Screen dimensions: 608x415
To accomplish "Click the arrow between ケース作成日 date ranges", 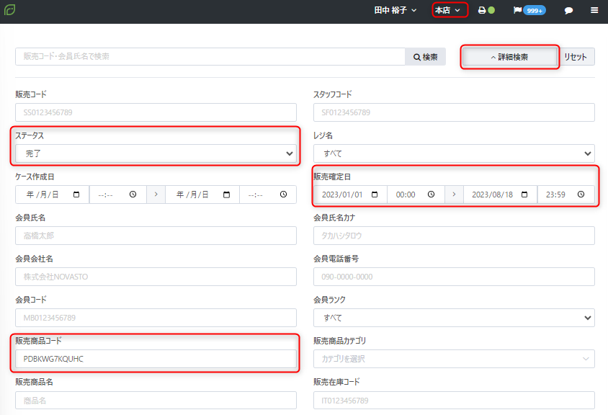I will pyautogui.click(x=156, y=195).
